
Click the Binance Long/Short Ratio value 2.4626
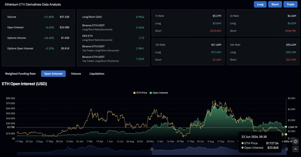pyautogui.click(x=140, y=27)
